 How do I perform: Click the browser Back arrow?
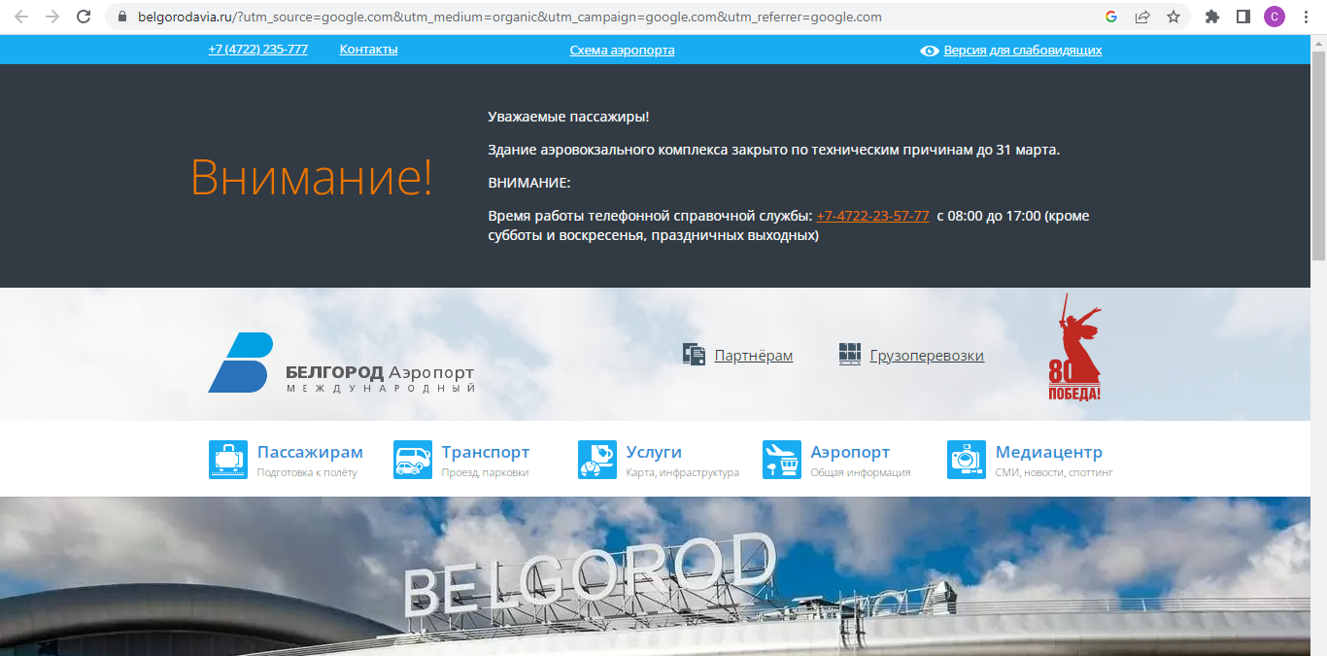(21, 17)
